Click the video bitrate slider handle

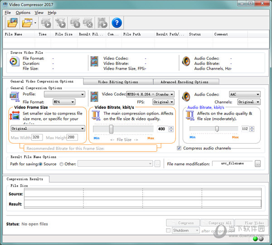click(x=111, y=129)
